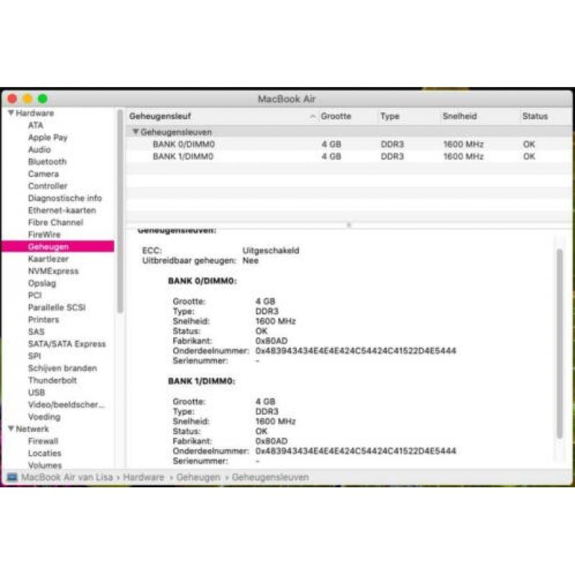Collapse the Netwerk section in sidebar
This screenshot has width=575, height=575.
coord(11,428)
